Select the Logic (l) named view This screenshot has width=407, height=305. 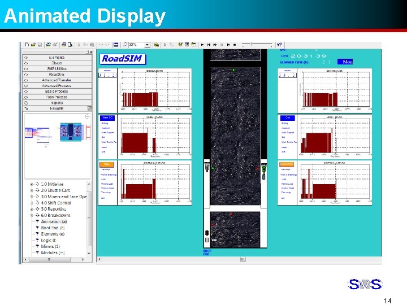point(49,240)
